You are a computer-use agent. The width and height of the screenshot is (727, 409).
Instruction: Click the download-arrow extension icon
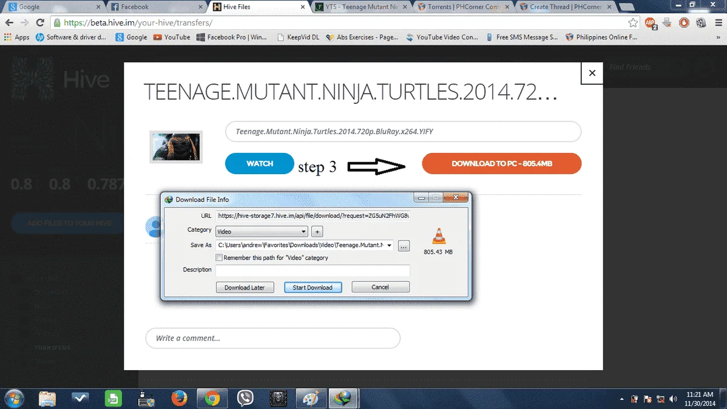click(667, 22)
